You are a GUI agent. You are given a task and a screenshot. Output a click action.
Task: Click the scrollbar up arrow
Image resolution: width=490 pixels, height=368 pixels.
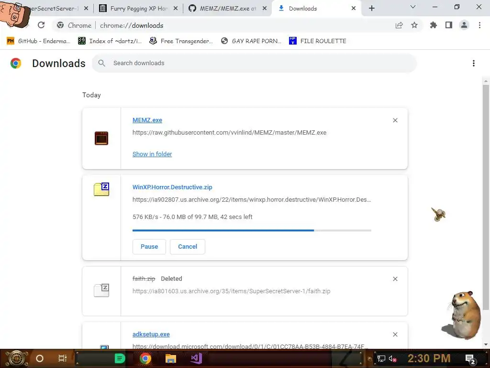click(x=486, y=81)
